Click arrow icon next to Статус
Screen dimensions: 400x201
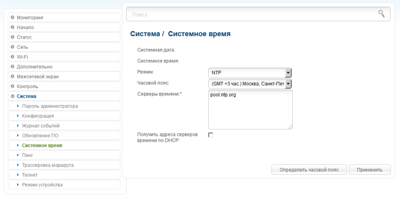13,37
